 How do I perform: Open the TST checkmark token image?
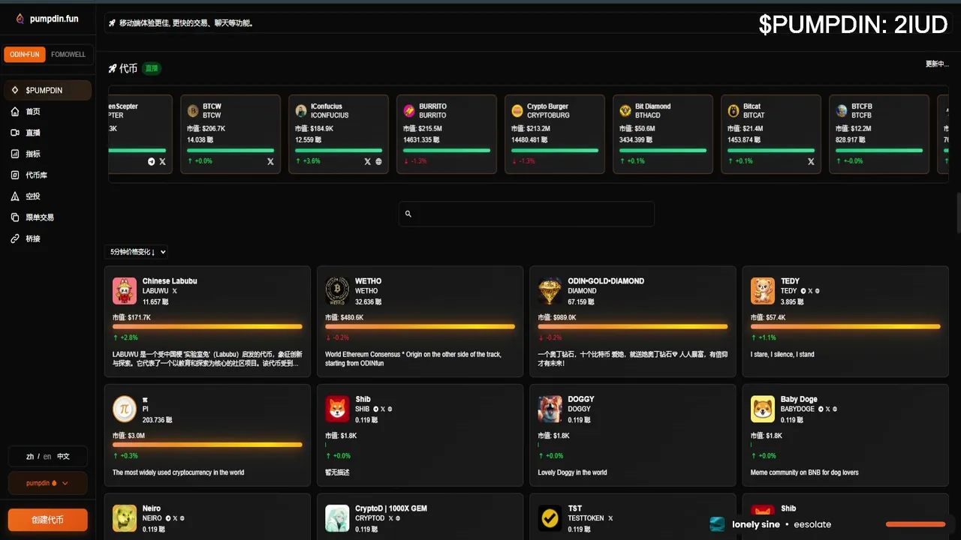pyautogui.click(x=550, y=518)
